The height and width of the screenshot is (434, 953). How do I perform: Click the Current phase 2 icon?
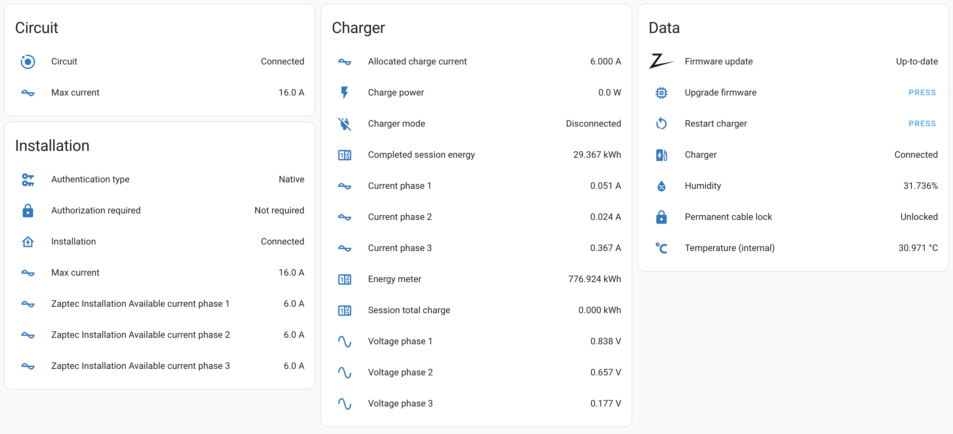tap(344, 217)
